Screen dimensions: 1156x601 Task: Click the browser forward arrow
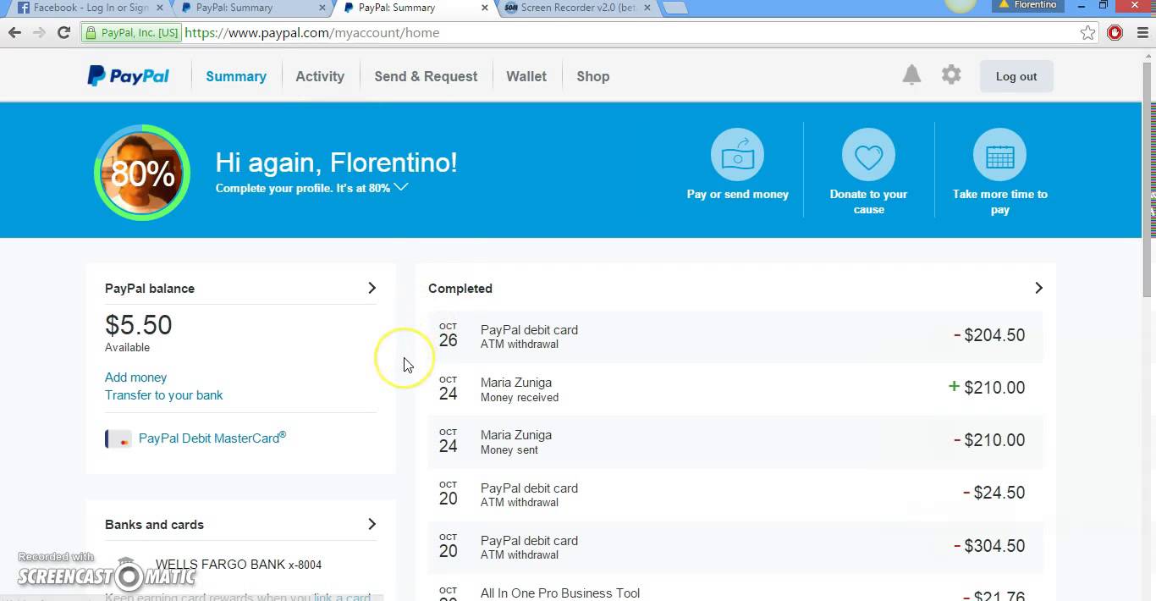[39, 33]
